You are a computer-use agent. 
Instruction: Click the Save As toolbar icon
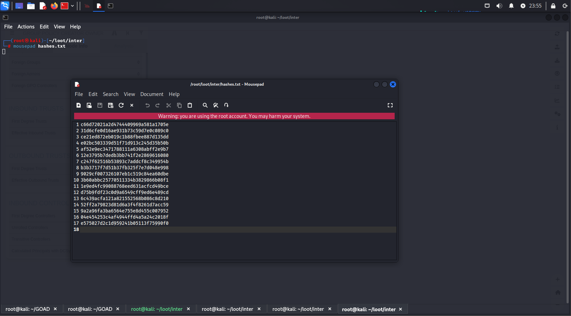click(110, 105)
